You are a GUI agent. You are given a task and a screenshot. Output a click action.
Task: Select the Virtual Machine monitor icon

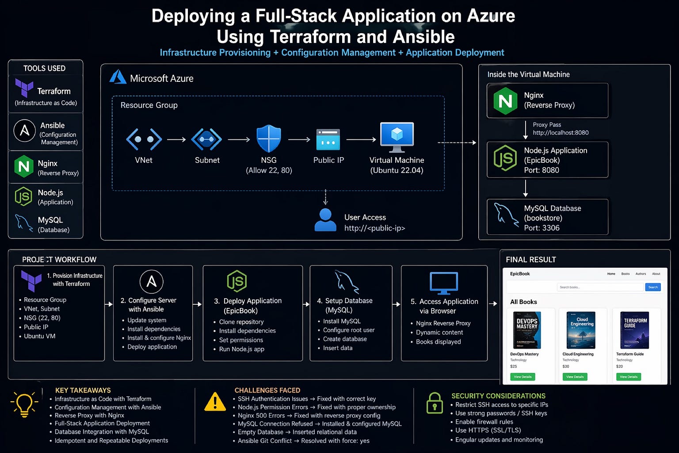click(397, 137)
